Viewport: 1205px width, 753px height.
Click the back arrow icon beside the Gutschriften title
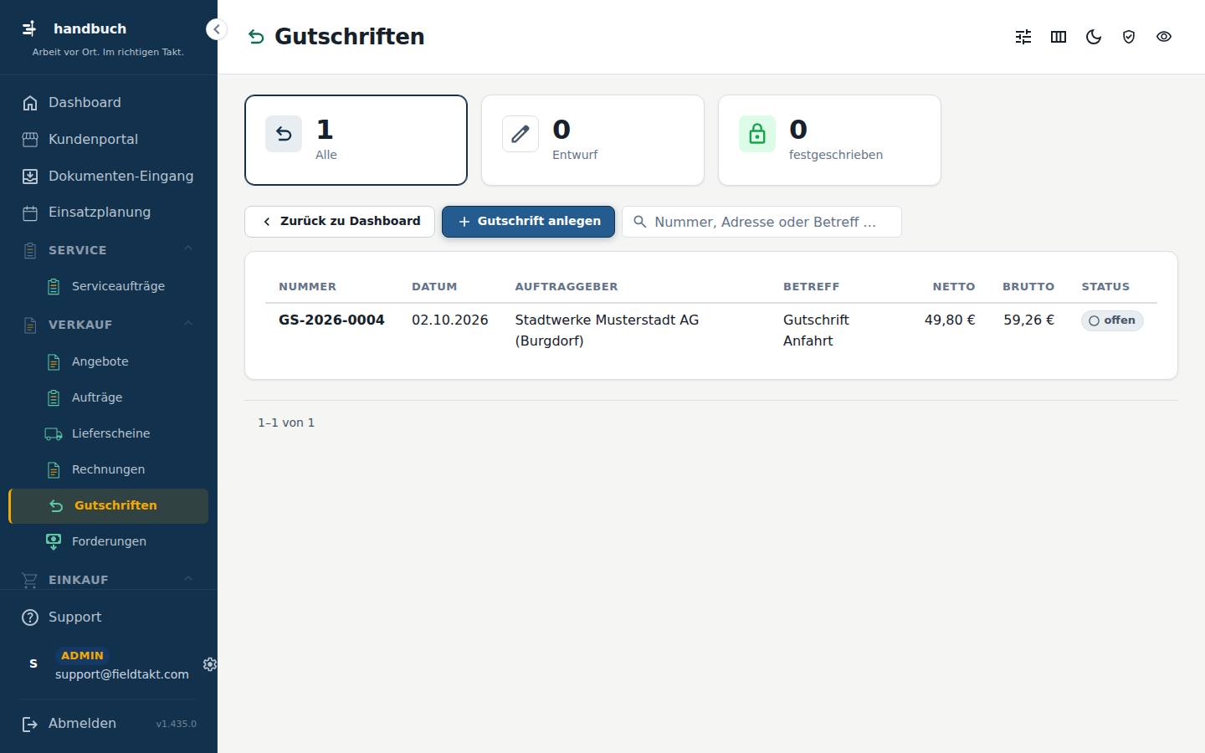click(x=256, y=37)
